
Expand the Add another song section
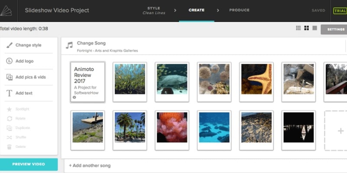coord(90,165)
